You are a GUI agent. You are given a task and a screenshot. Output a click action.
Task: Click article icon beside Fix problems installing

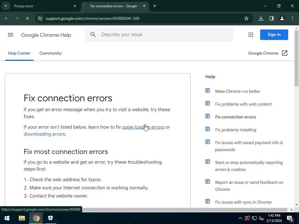[208, 129]
